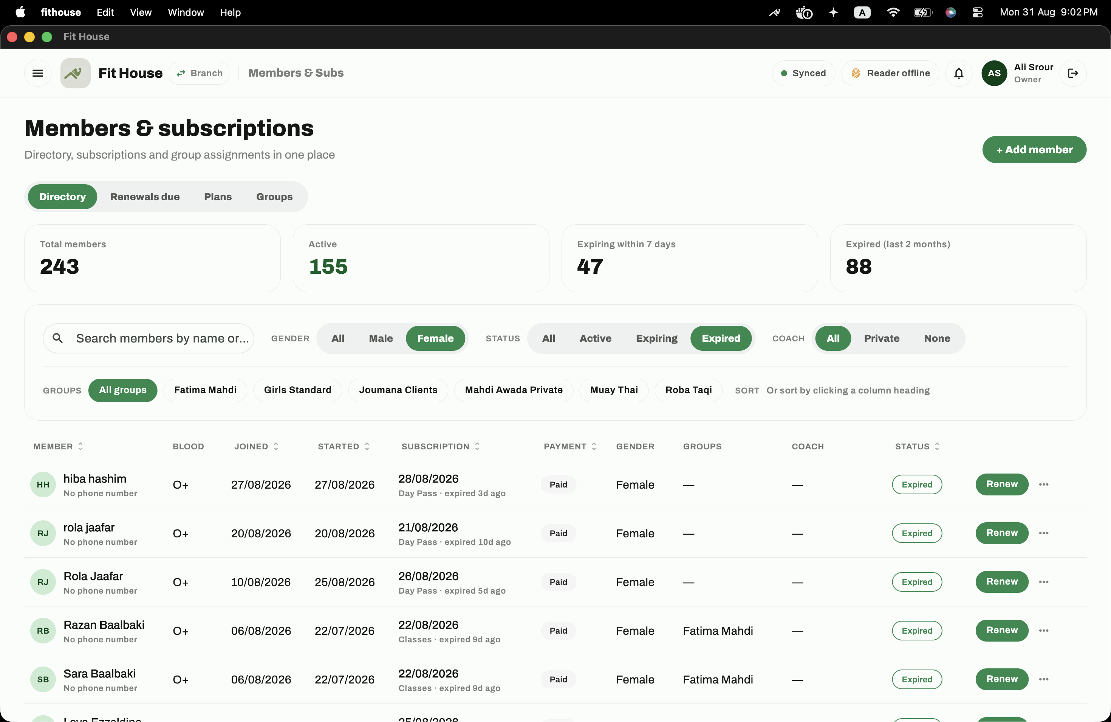Viewport: 1111px width, 722px height.
Task: Switch to the Renewals due tab
Action: pos(145,197)
